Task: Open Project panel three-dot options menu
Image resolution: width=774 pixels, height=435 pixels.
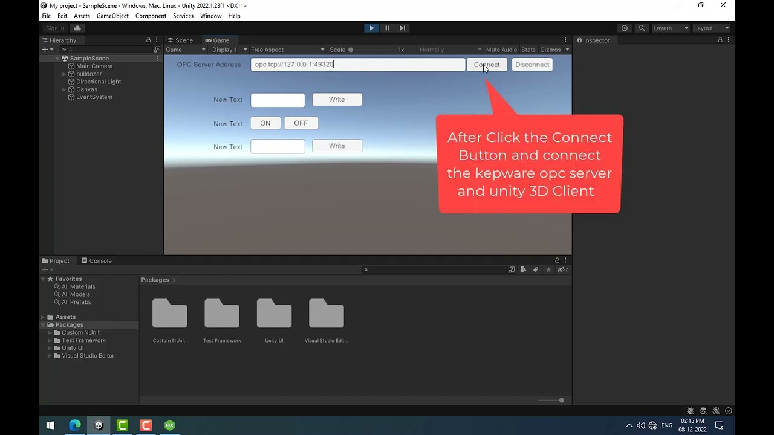Action: [x=567, y=260]
